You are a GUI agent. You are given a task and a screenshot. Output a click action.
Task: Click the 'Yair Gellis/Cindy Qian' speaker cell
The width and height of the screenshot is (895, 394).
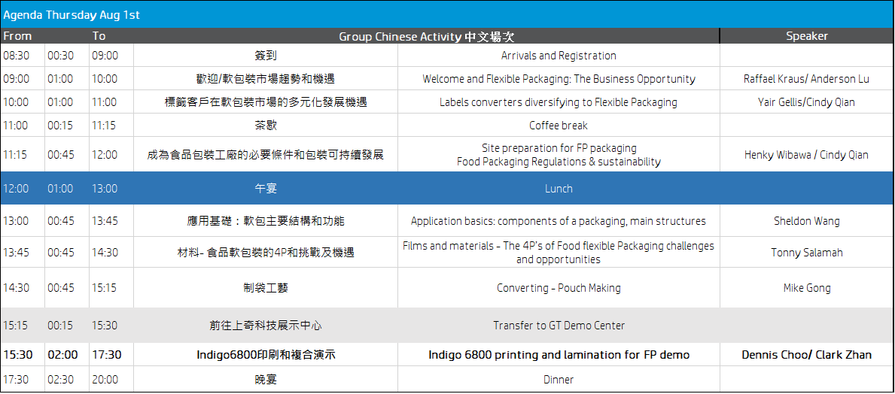click(807, 102)
